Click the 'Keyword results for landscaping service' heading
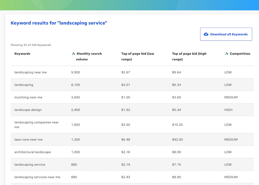 (59, 23)
